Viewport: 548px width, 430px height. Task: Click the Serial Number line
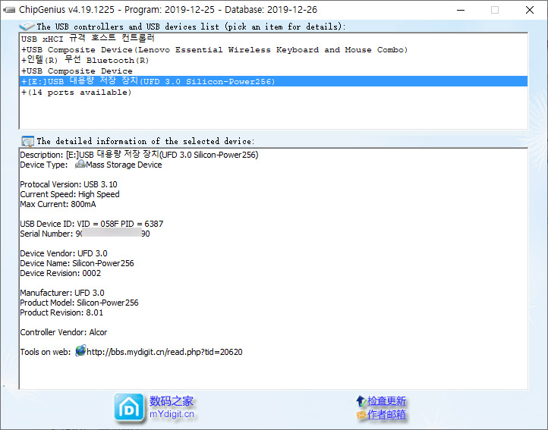85,234
